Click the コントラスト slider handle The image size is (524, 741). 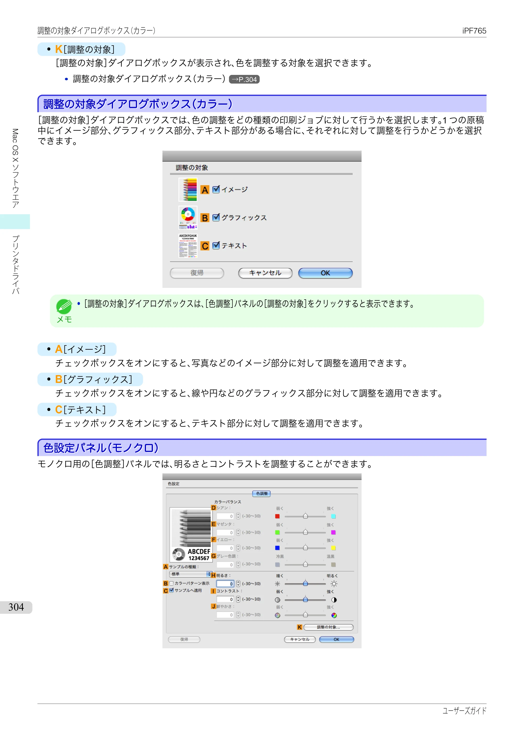(305, 599)
